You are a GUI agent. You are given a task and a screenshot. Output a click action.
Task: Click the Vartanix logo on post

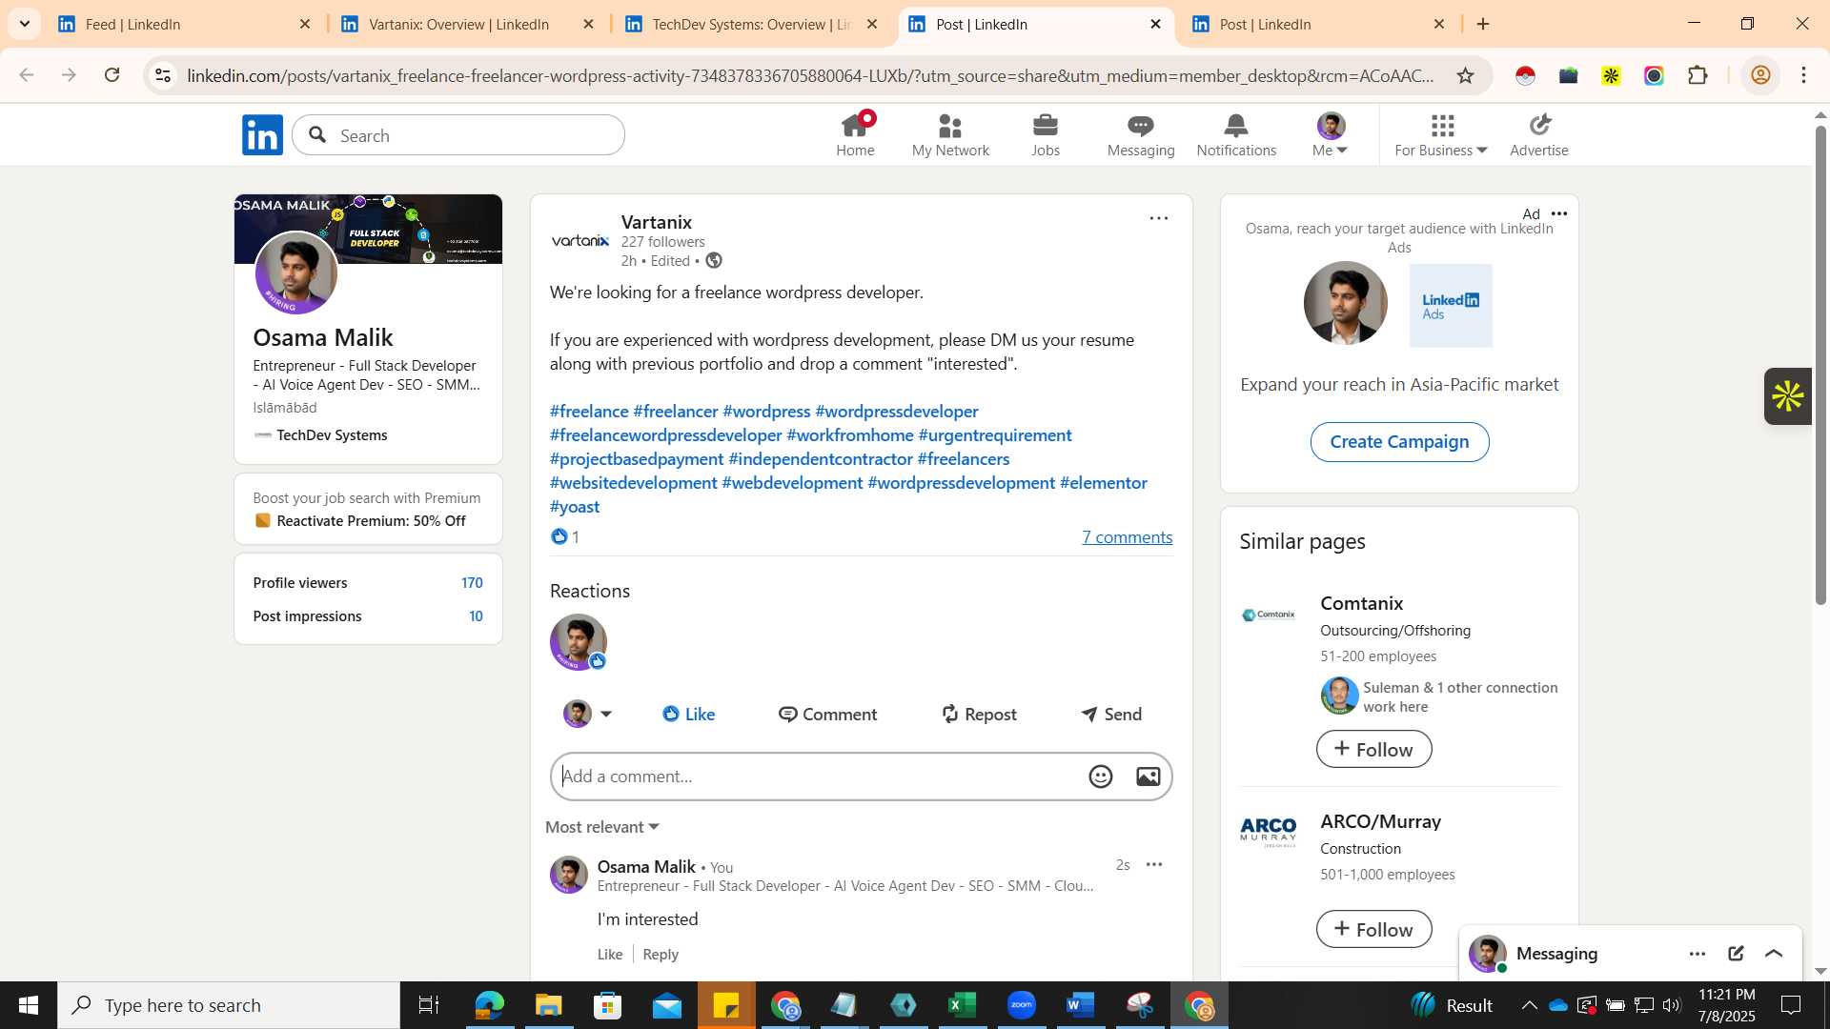[580, 240]
